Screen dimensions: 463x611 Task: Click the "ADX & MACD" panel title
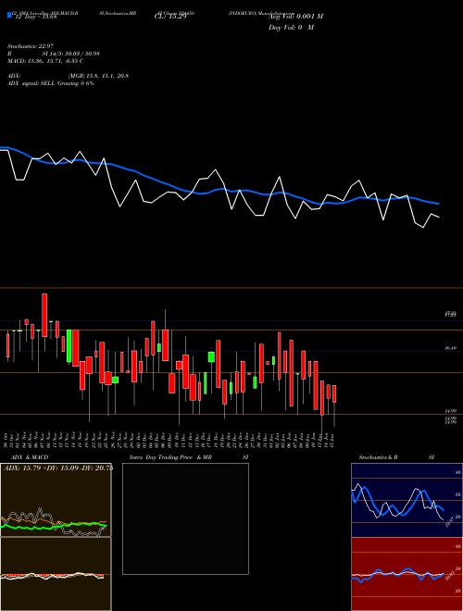30,457
